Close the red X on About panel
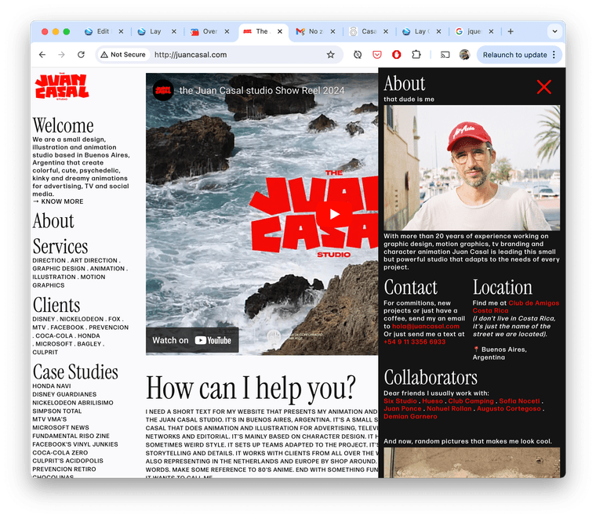This screenshot has width=596, height=518. click(543, 87)
